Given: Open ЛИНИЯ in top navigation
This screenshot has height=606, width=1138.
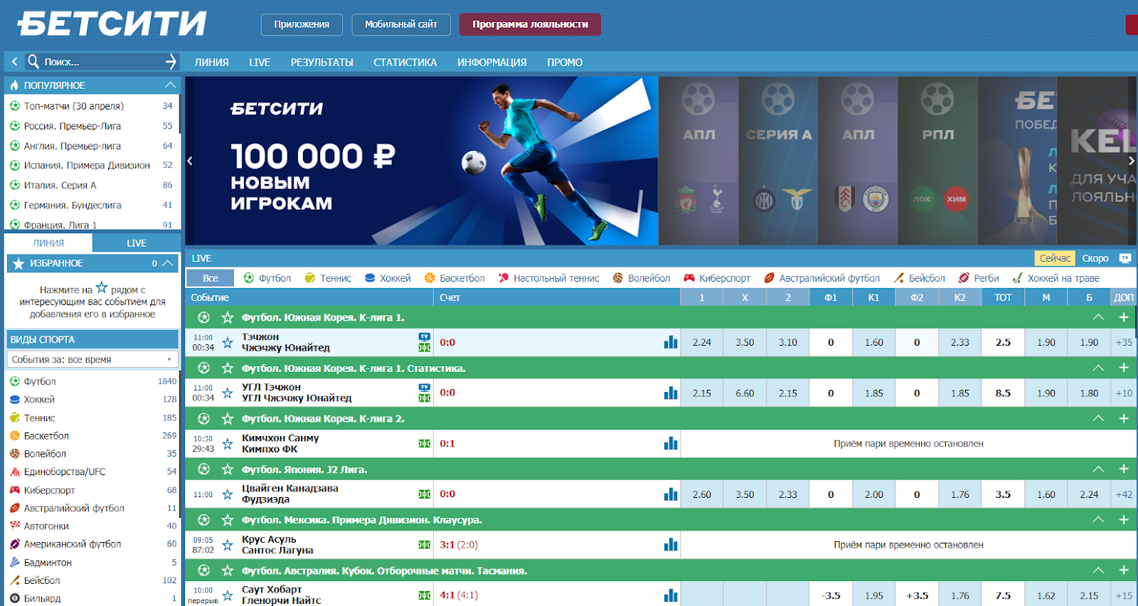Looking at the screenshot, I should (x=212, y=63).
